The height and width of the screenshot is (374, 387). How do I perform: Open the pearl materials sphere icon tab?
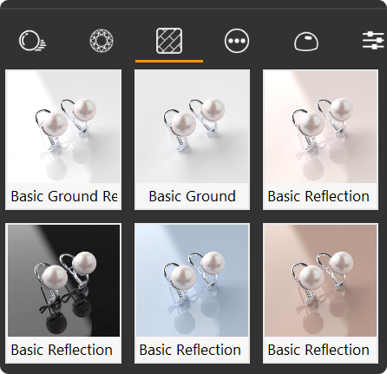(x=32, y=41)
